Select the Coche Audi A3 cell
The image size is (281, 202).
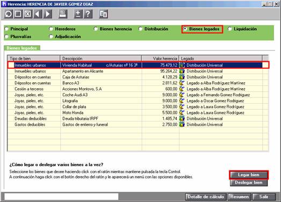pyautogui.click(x=101, y=95)
